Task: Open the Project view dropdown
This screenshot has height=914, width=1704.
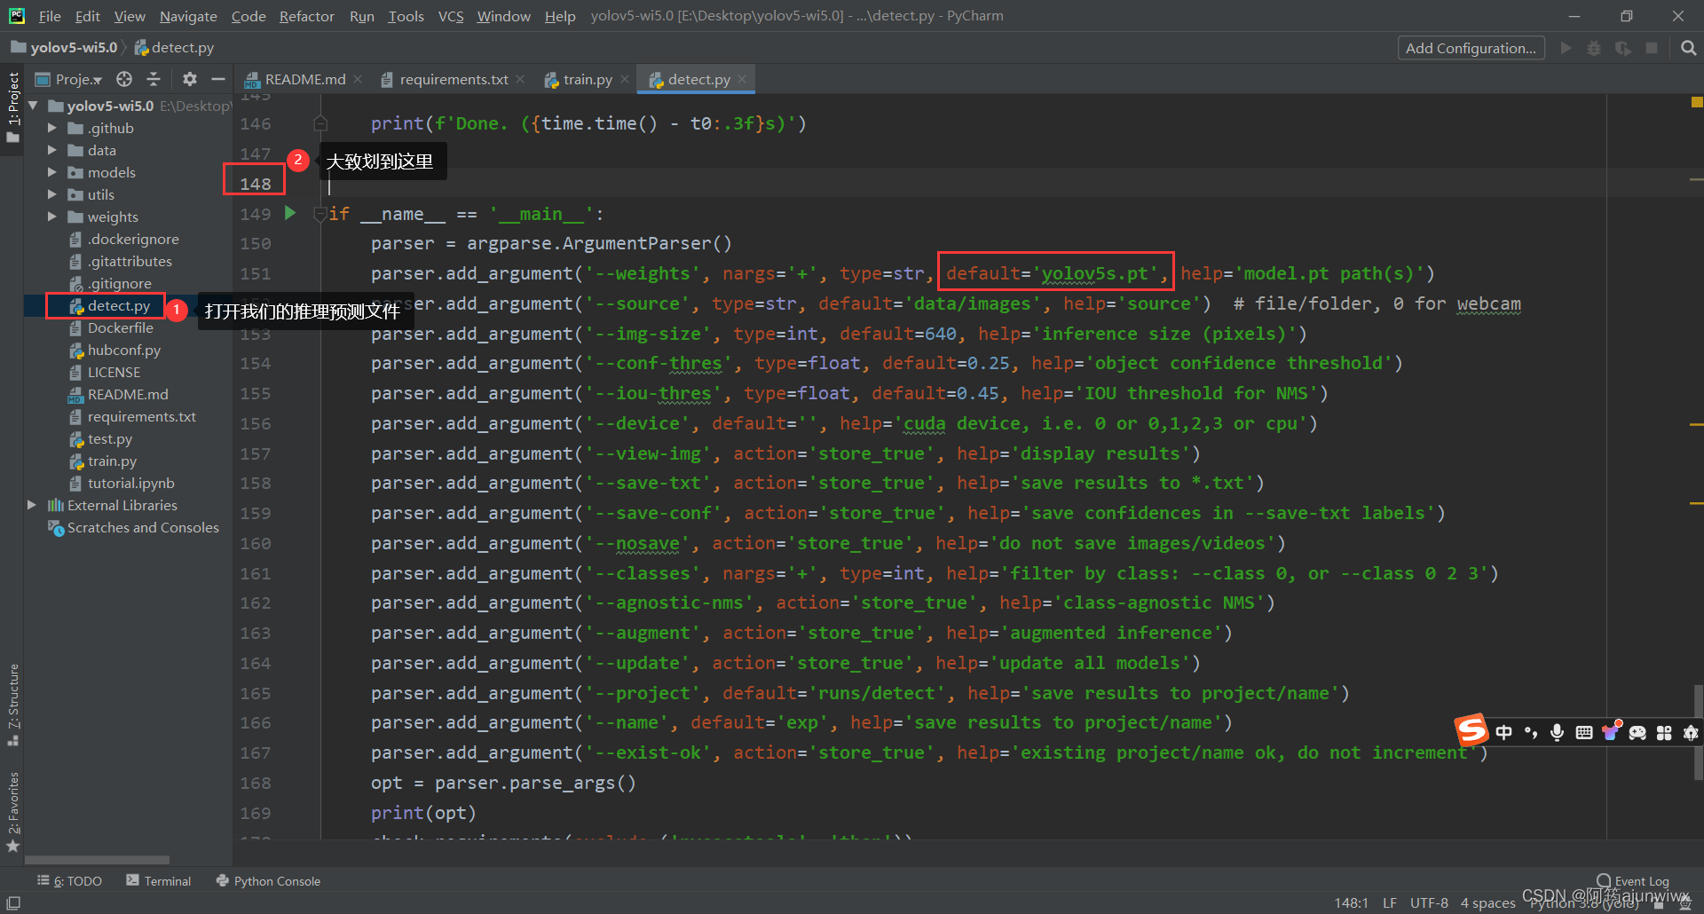Action: (70, 79)
